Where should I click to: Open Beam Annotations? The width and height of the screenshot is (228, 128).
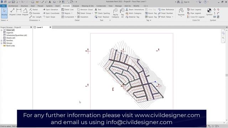coord(135,10)
